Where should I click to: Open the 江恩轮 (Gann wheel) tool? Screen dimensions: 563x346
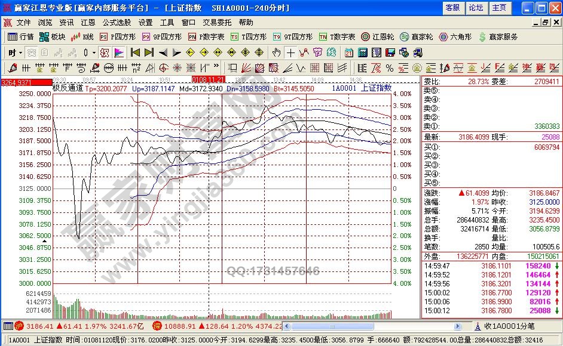click(375, 37)
